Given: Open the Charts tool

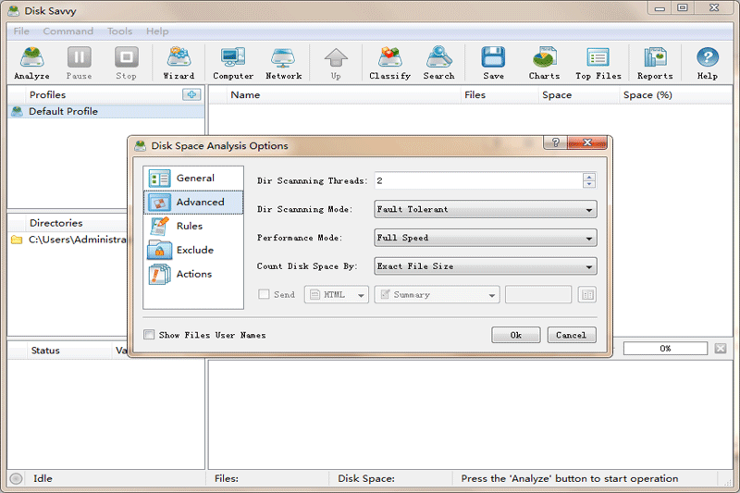Looking at the screenshot, I should pyautogui.click(x=544, y=63).
